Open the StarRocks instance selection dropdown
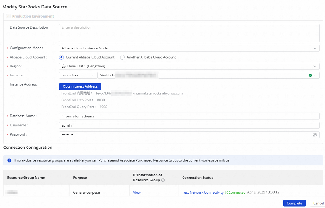This screenshot has height=208, width=325. (209, 75)
